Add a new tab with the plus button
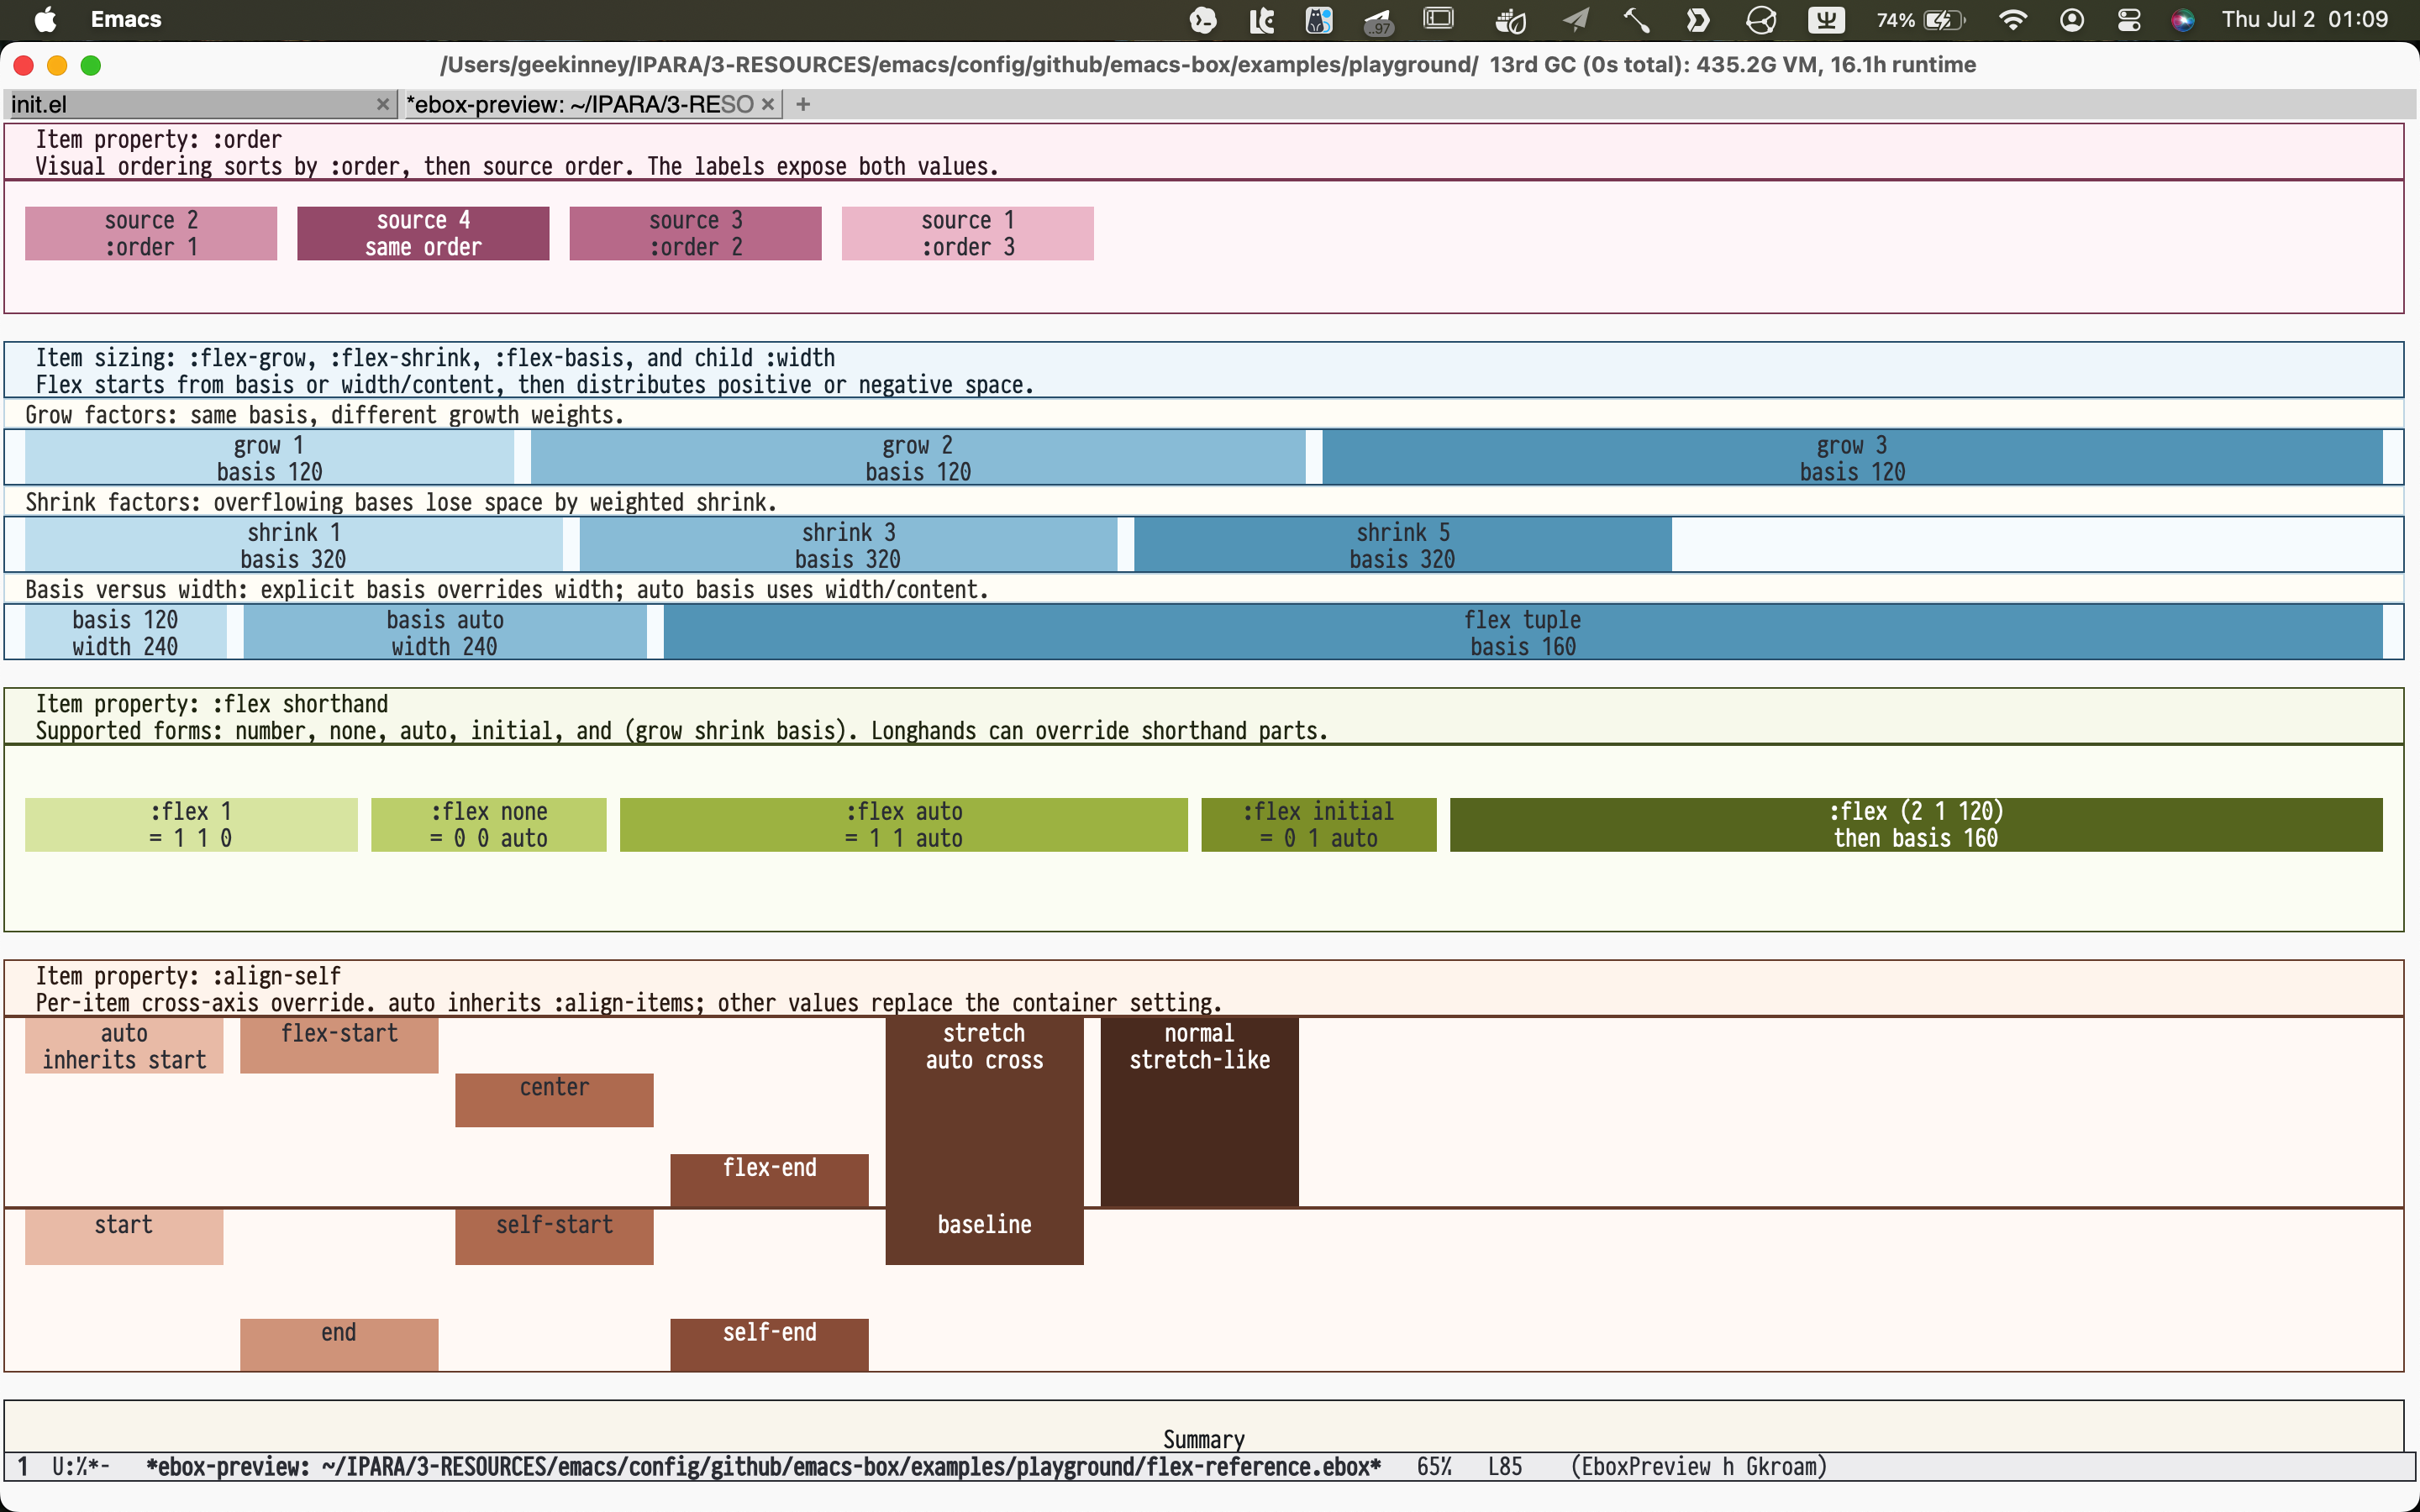 pyautogui.click(x=803, y=104)
